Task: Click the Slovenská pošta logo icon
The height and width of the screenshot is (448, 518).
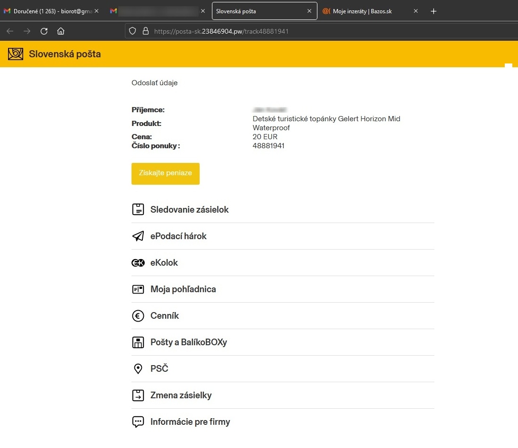Action: point(16,54)
